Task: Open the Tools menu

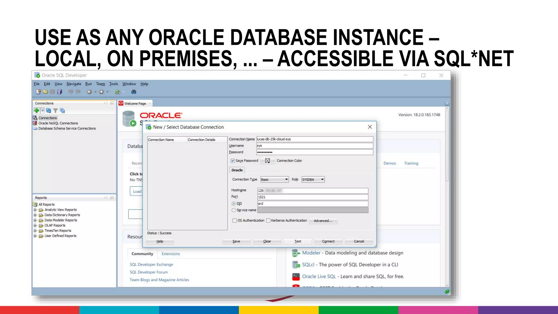Action: [x=114, y=84]
